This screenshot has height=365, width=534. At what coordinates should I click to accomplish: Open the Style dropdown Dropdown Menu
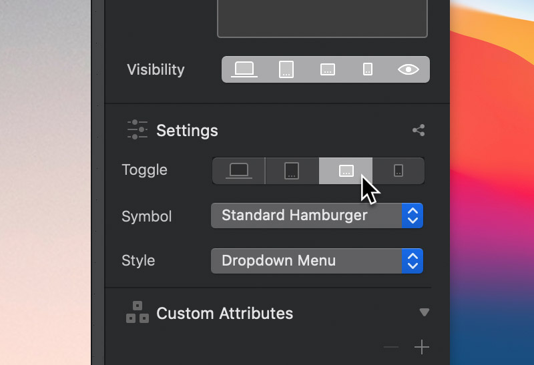point(316,261)
